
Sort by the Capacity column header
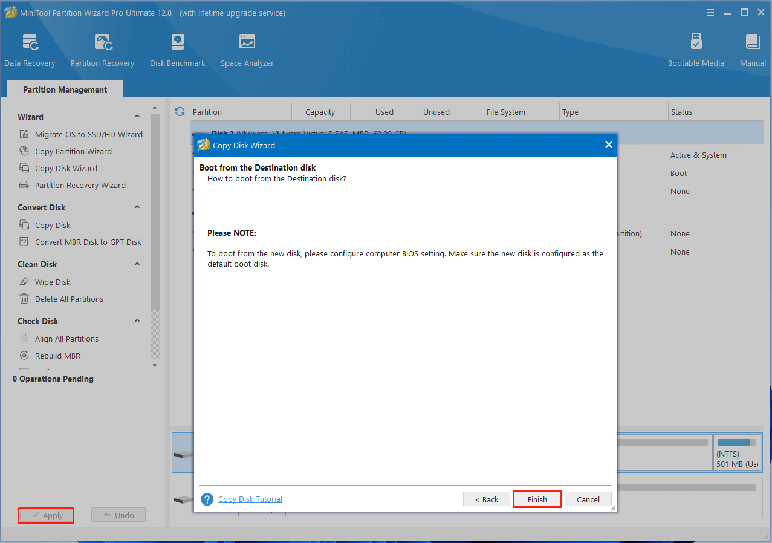point(320,112)
